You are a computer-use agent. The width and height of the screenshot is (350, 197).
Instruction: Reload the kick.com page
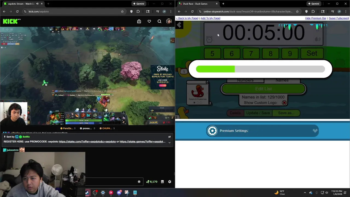(x=17, y=11)
